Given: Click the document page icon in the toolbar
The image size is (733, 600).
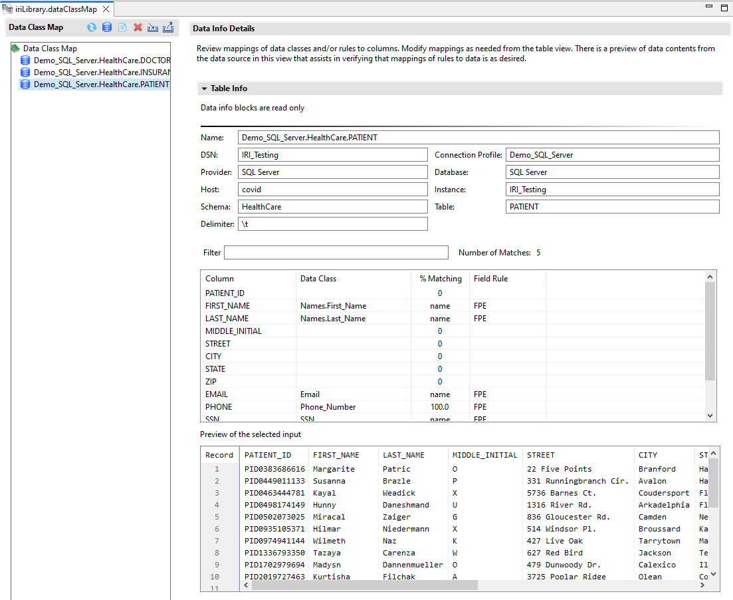Looking at the screenshot, I should [x=122, y=27].
